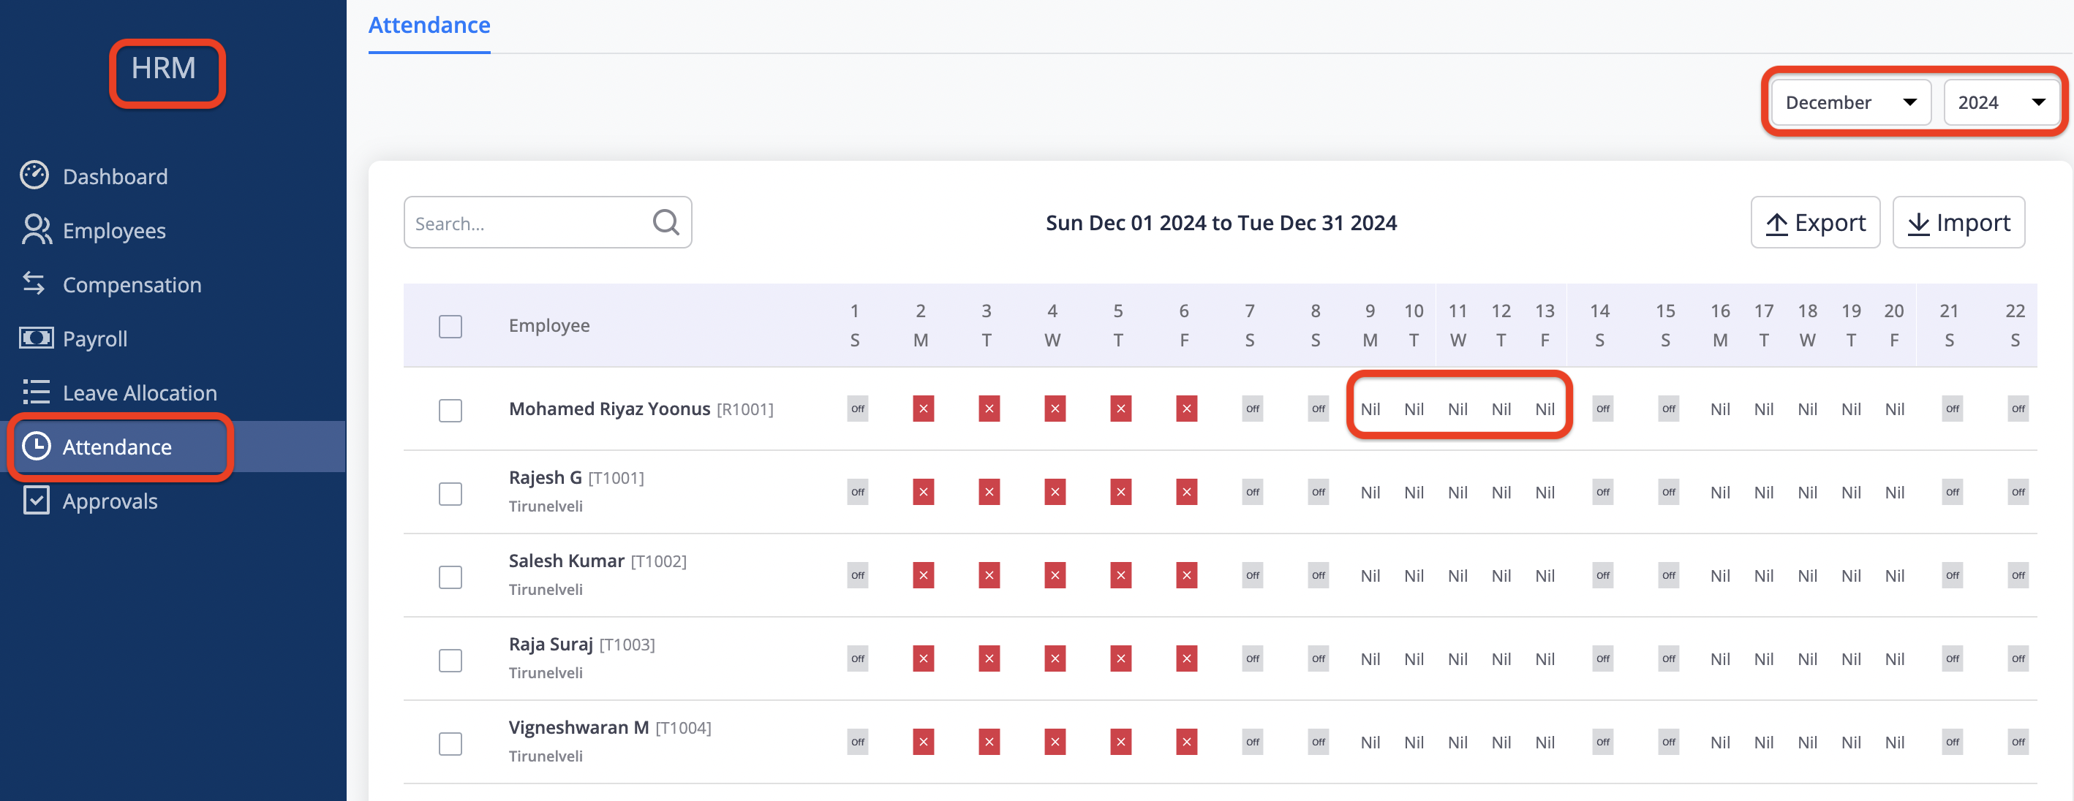Click red absent mark for Rajesh G on day 2
Screen dimensions: 2074x801
pos(923,491)
